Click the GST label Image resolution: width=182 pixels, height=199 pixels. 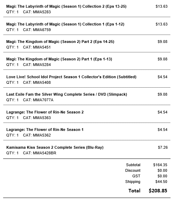pyautogui.click(x=136, y=176)
